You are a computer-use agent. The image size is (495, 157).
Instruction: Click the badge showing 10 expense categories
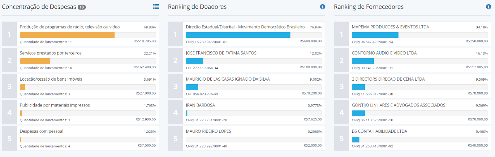(82, 7)
